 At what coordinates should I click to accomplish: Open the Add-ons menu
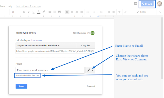[3, 6]
